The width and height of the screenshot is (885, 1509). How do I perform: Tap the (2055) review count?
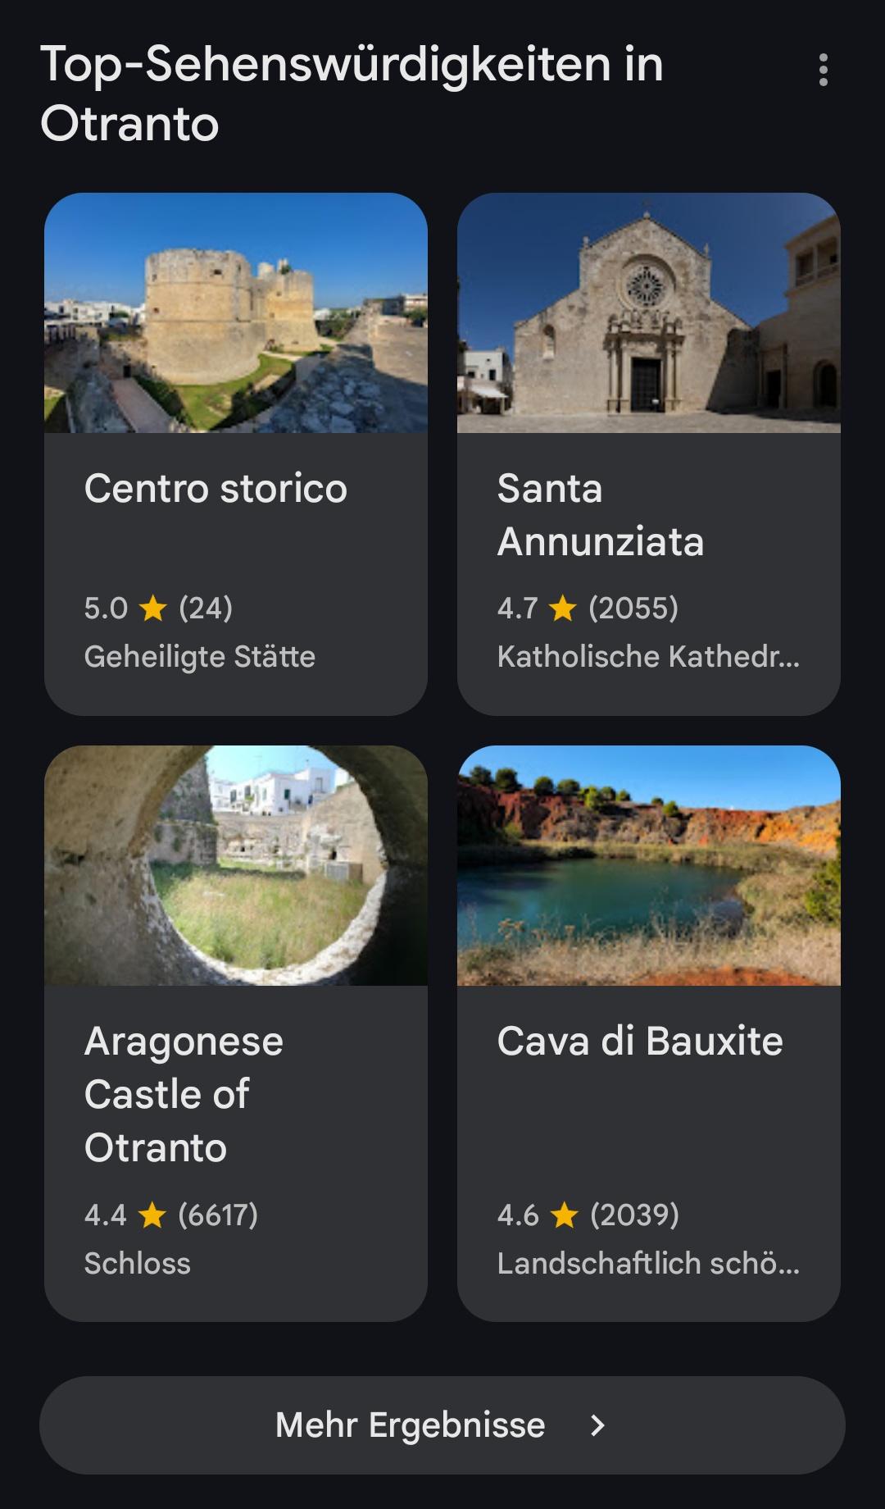[x=633, y=609]
